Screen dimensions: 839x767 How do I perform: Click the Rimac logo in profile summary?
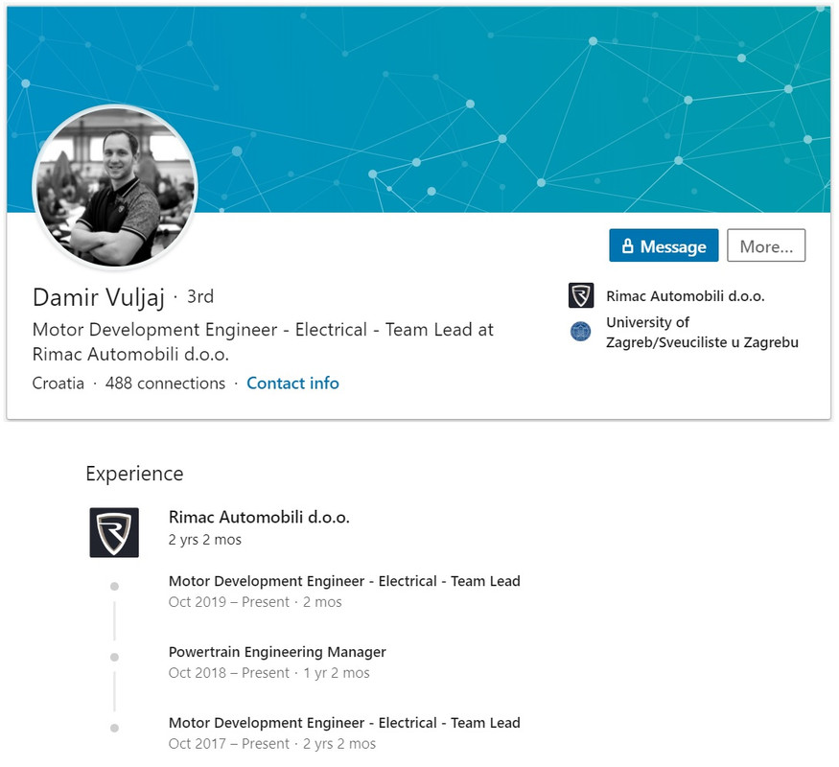click(x=581, y=295)
